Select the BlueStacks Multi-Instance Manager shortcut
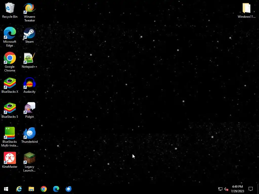259x194 pixels. (10, 137)
